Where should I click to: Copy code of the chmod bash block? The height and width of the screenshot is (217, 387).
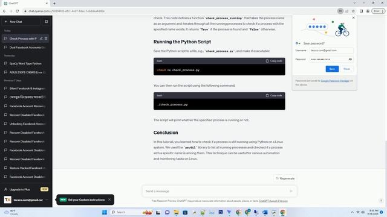[x=274, y=61]
